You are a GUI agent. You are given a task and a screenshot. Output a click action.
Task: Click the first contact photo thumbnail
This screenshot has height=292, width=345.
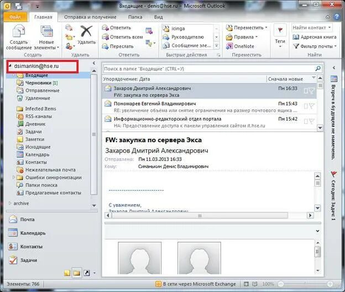140,258
